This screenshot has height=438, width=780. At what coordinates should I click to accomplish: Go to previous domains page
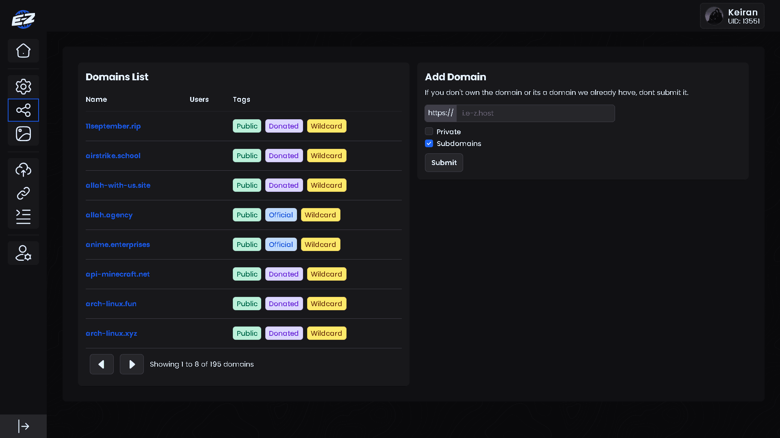tap(101, 364)
